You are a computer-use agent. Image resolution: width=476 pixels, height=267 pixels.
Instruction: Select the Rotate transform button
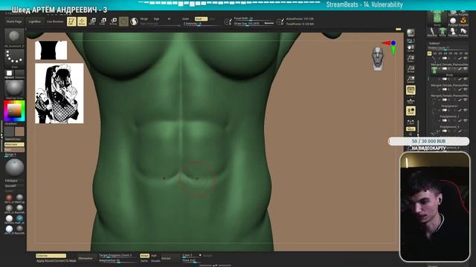113,22
